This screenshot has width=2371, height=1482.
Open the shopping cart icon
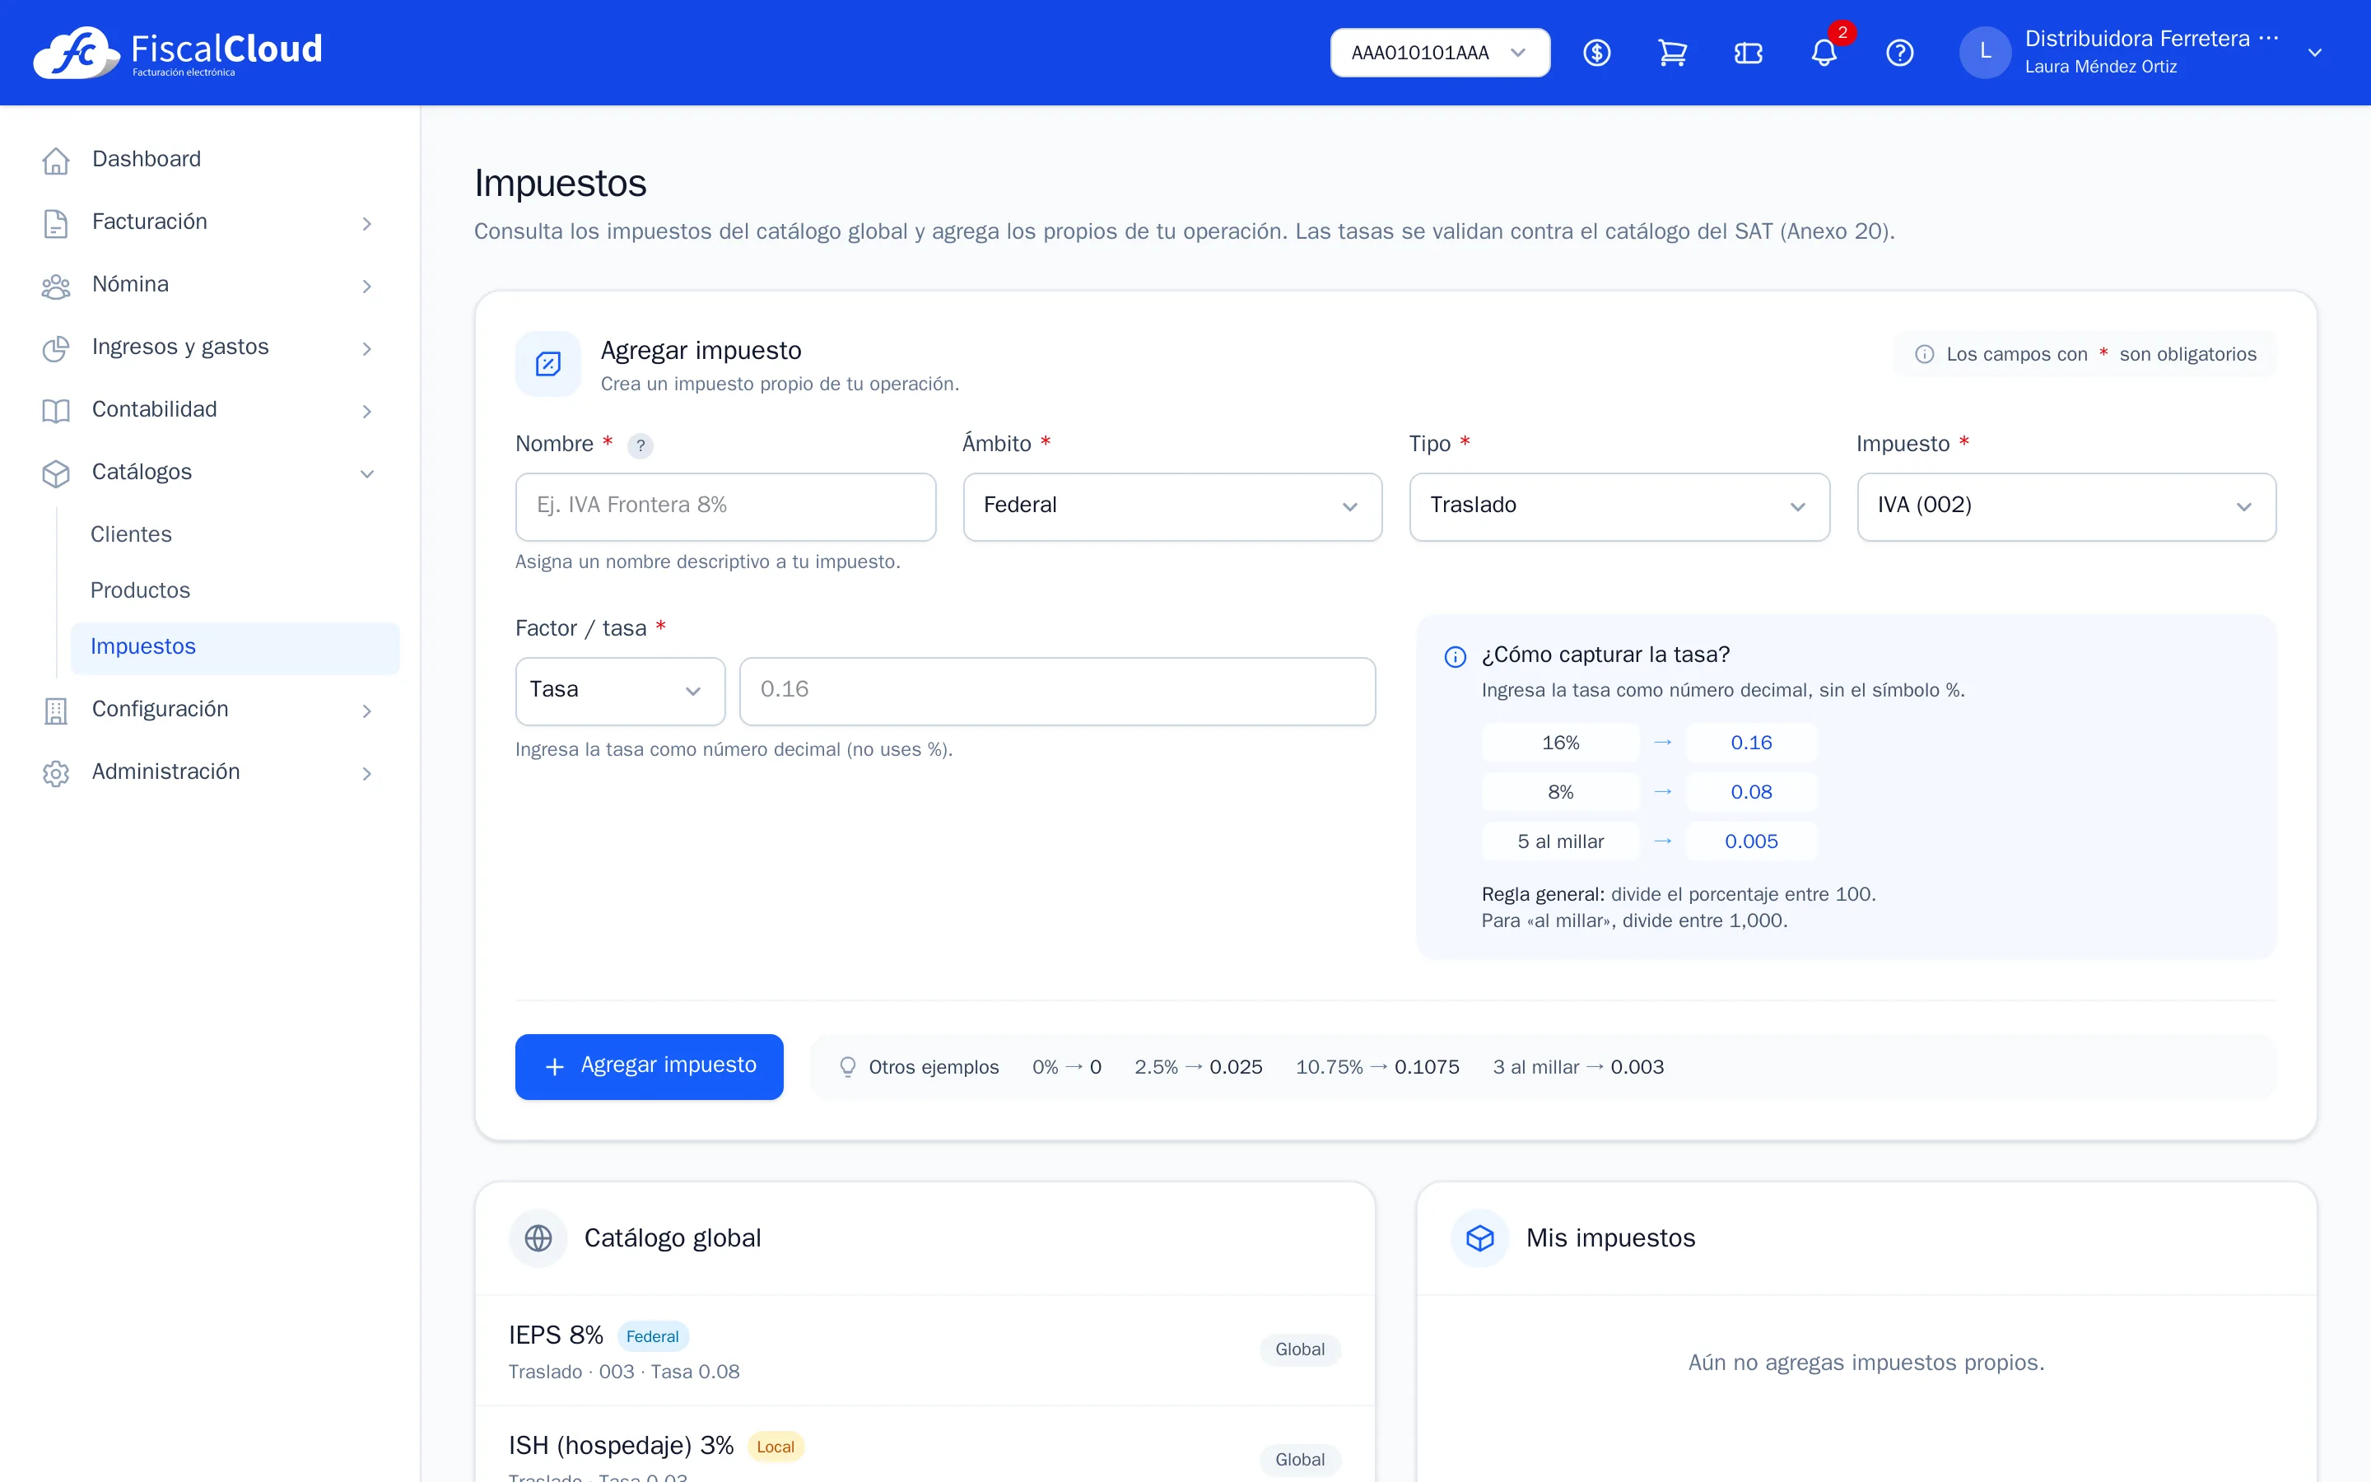click(x=1672, y=53)
